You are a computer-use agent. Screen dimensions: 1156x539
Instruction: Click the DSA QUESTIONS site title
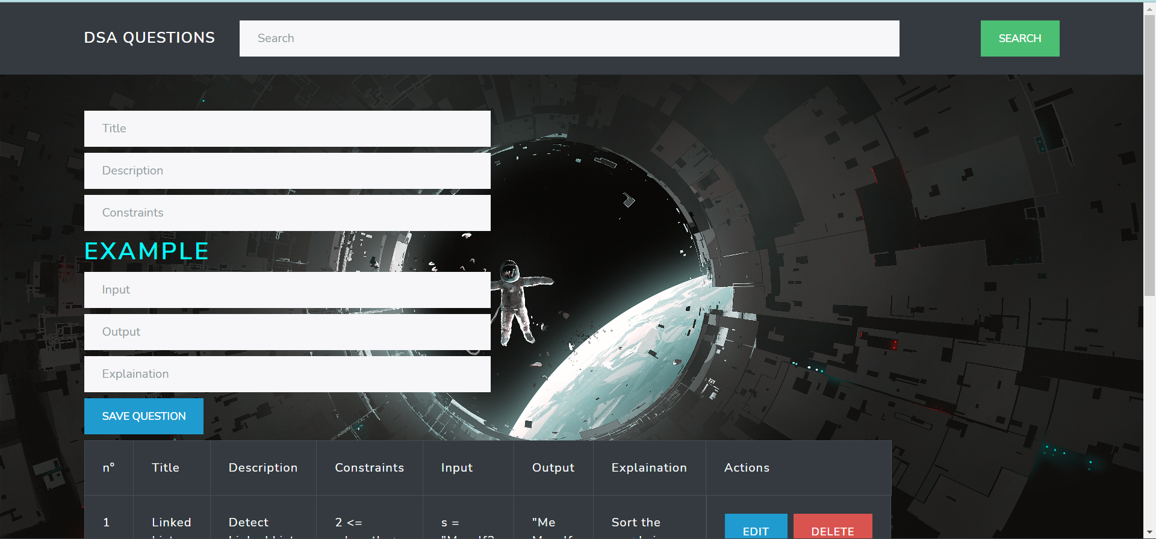[149, 38]
